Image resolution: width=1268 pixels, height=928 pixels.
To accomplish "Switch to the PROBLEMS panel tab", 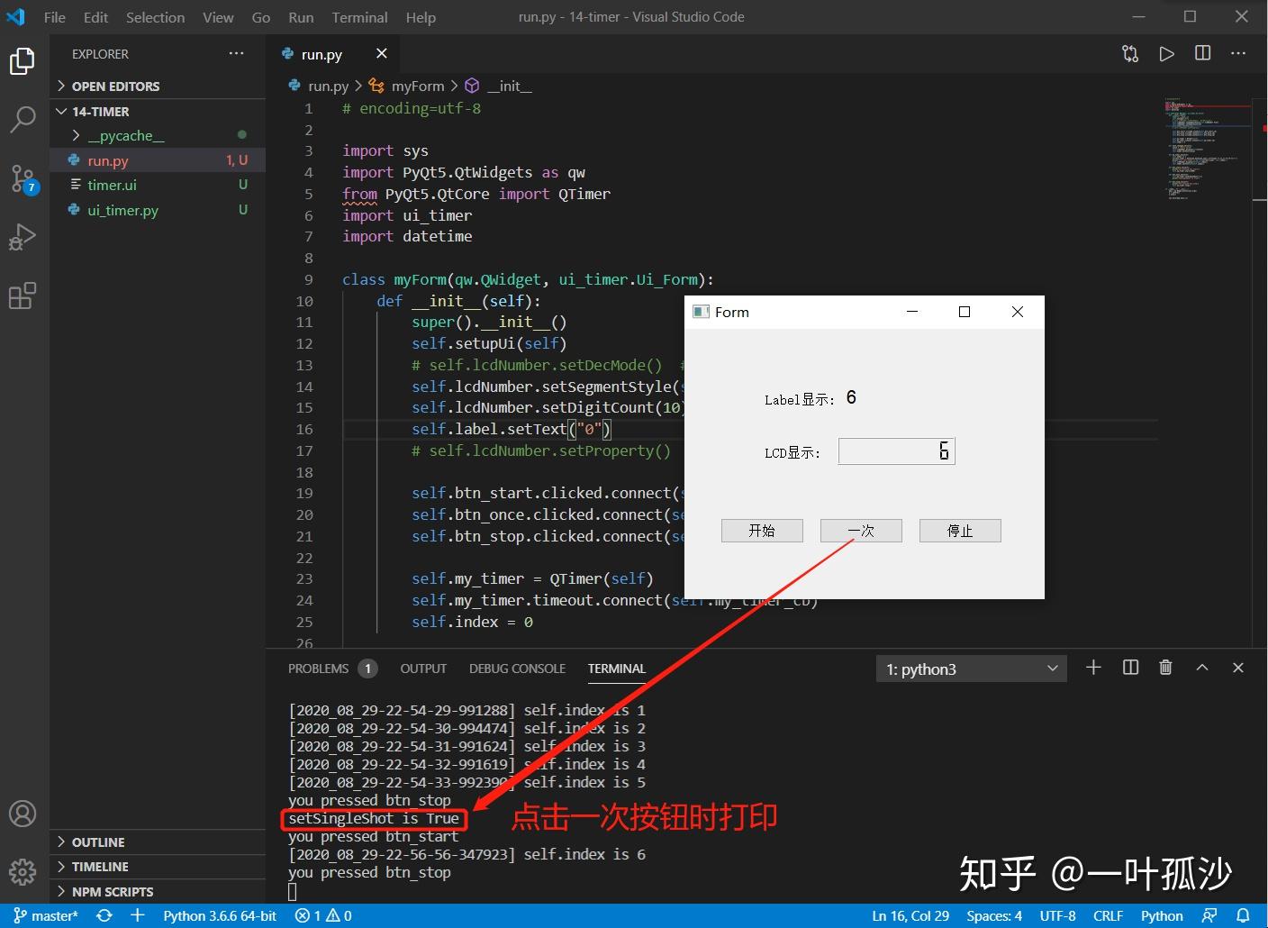I will [x=332, y=669].
